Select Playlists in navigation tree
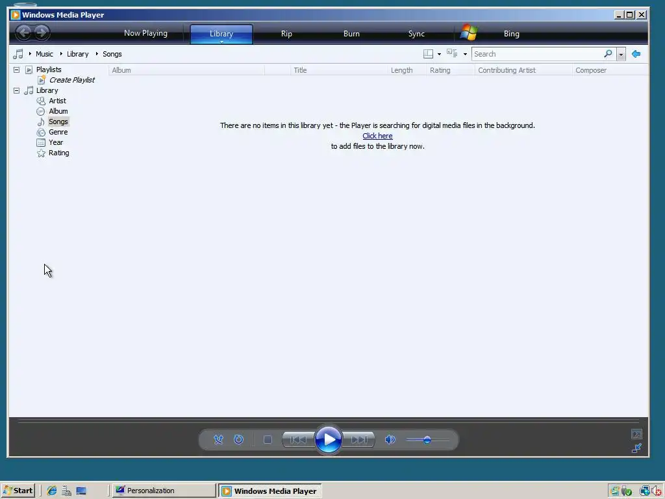Image resolution: width=665 pixels, height=499 pixels. tap(49, 70)
